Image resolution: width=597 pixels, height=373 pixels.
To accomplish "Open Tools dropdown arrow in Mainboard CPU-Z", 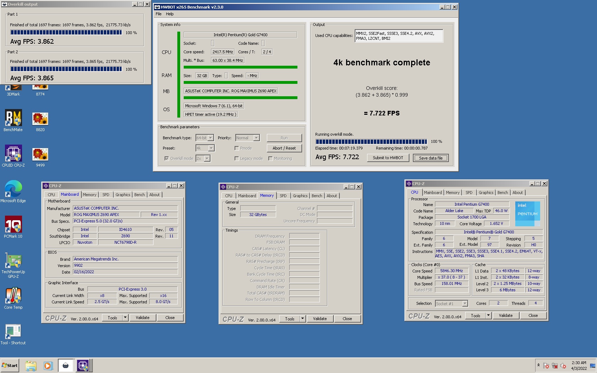I will coord(125,318).
